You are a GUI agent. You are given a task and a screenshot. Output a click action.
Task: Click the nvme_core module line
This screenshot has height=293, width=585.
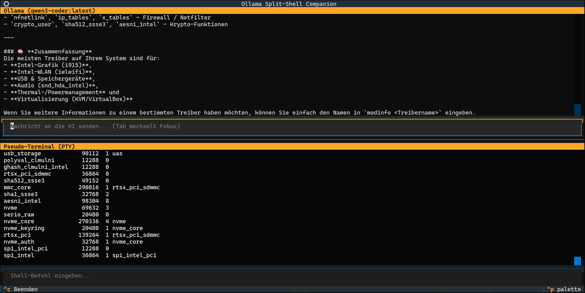(19, 221)
